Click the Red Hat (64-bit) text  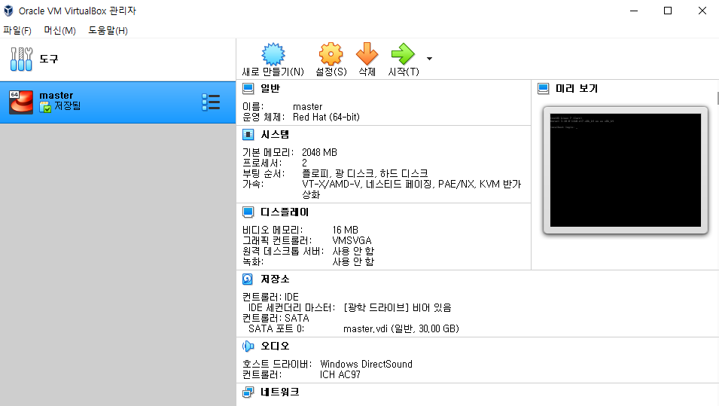tap(326, 117)
